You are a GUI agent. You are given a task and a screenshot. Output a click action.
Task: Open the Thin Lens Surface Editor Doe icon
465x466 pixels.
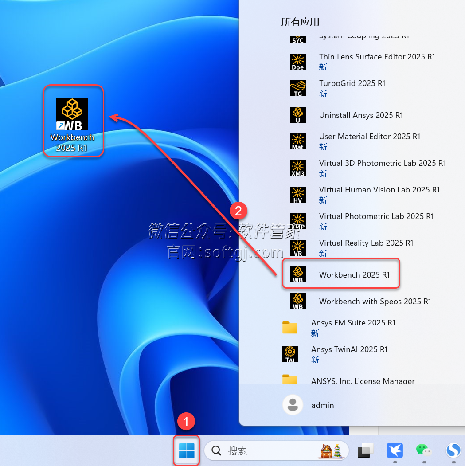(x=298, y=62)
